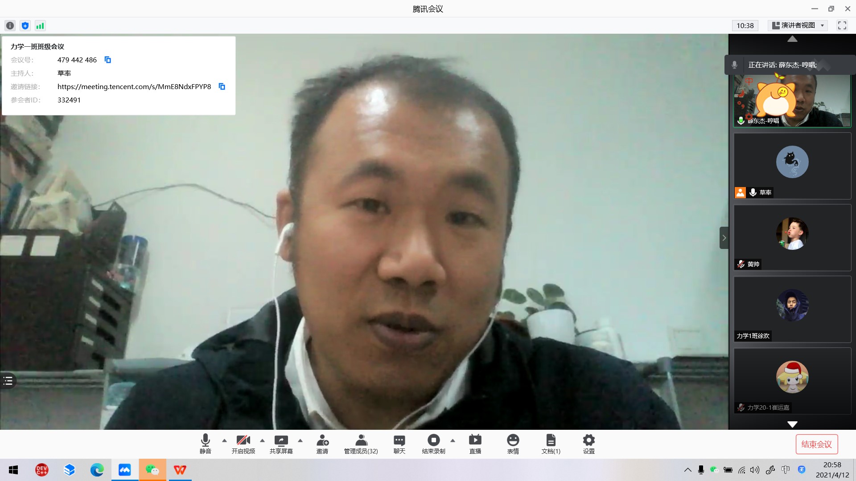Mute the microphone with 静音
Screen dimensions: 856x481
tap(206, 444)
